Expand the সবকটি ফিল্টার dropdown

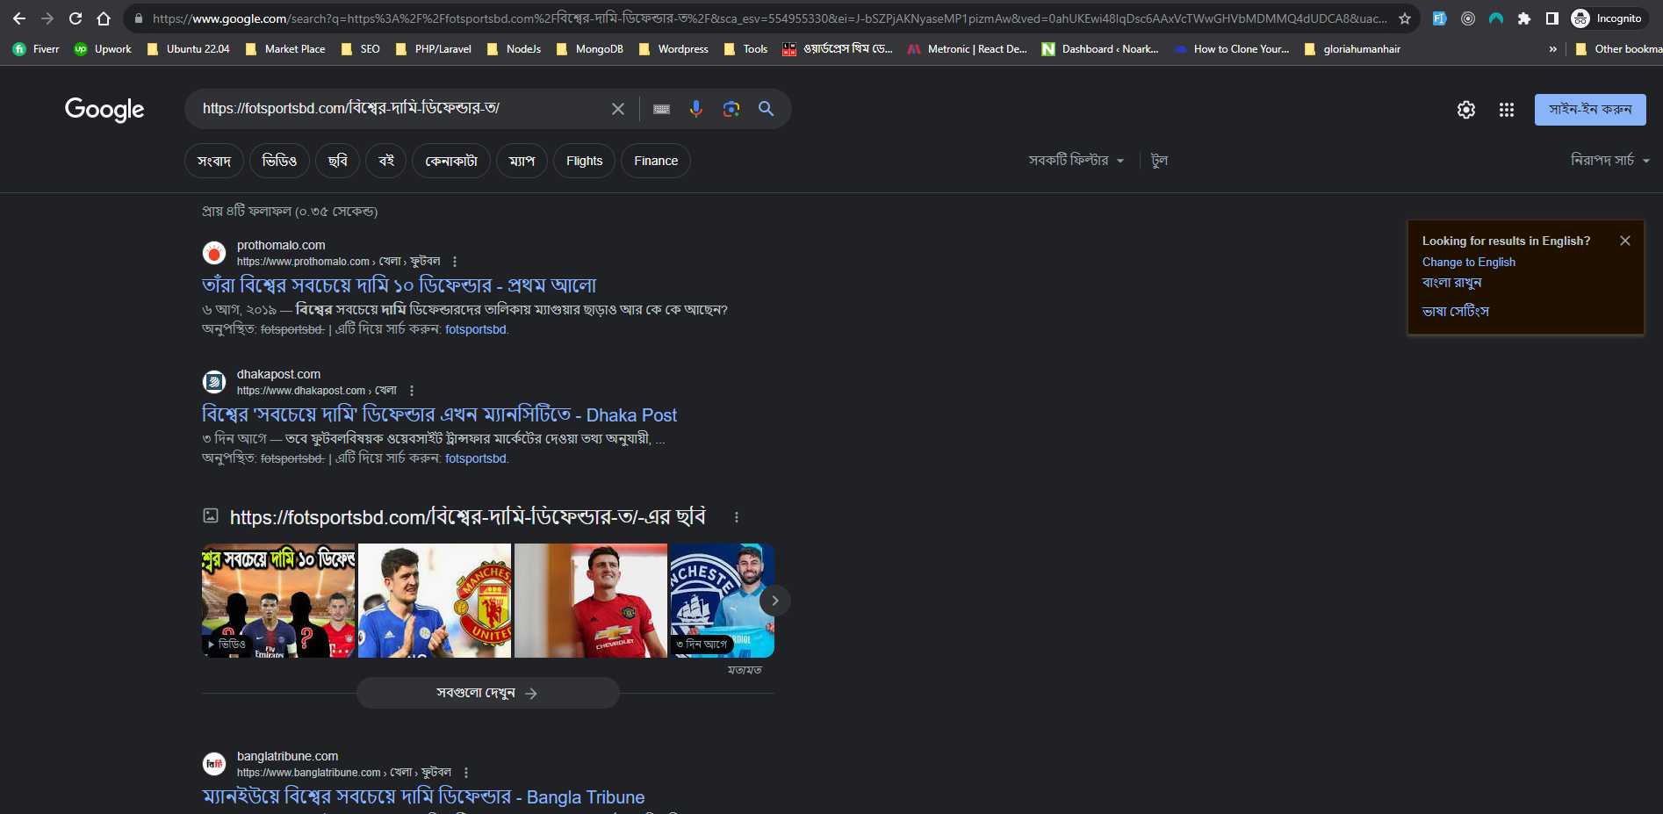(x=1076, y=161)
